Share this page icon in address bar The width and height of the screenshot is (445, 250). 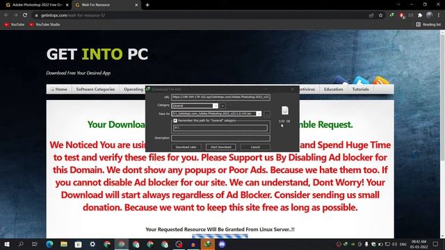click(x=371, y=15)
